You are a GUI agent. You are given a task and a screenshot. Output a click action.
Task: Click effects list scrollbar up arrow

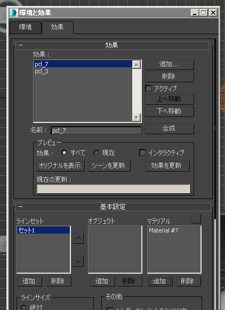[x=136, y=65]
